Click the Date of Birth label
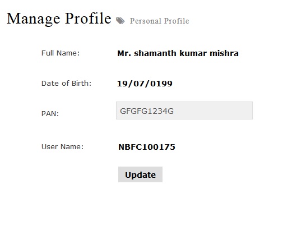This screenshot has width=283, height=235. [66, 84]
